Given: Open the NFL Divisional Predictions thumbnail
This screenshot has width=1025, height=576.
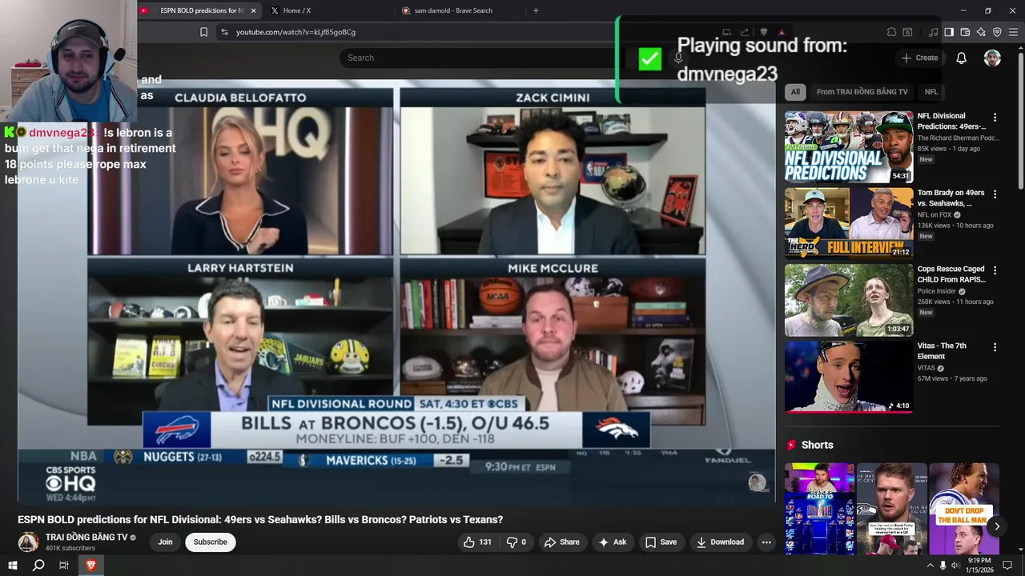Looking at the screenshot, I should (x=848, y=147).
